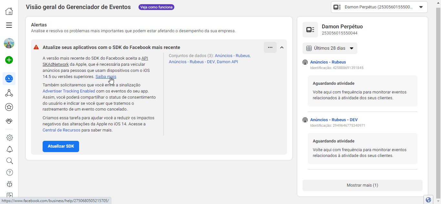Select the Events Manager overview icon
Image resolution: width=441 pixels, height=204 pixels.
click(9, 78)
